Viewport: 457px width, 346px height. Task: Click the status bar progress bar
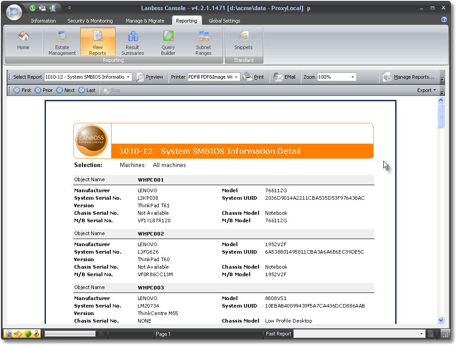pos(70,334)
